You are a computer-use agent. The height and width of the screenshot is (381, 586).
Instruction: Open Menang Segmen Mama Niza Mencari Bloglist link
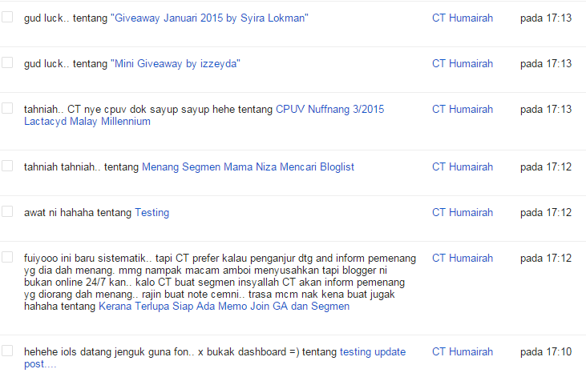point(248,166)
